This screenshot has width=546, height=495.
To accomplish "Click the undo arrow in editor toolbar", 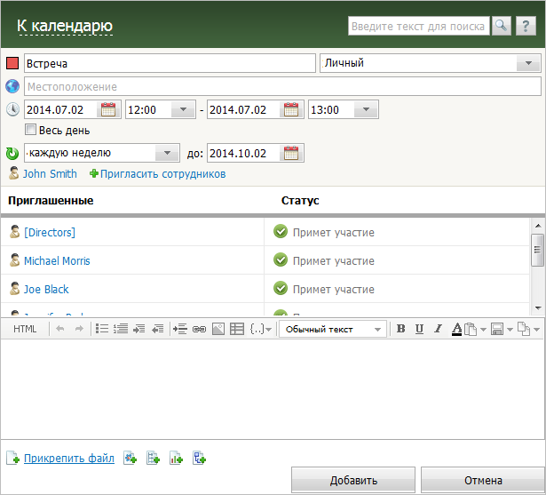I will 60,329.
